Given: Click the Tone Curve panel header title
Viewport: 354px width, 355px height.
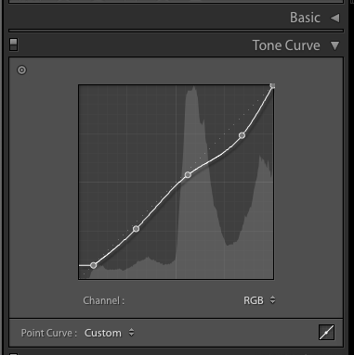Looking at the screenshot, I should pyautogui.click(x=286, y=45).
